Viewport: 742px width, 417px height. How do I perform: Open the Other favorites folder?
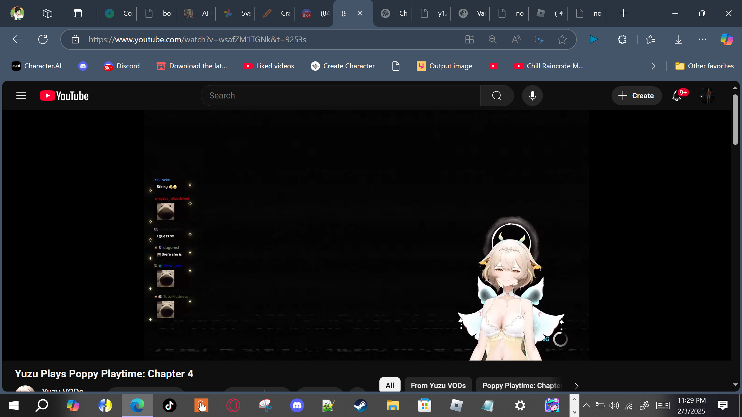coord(704,66)
